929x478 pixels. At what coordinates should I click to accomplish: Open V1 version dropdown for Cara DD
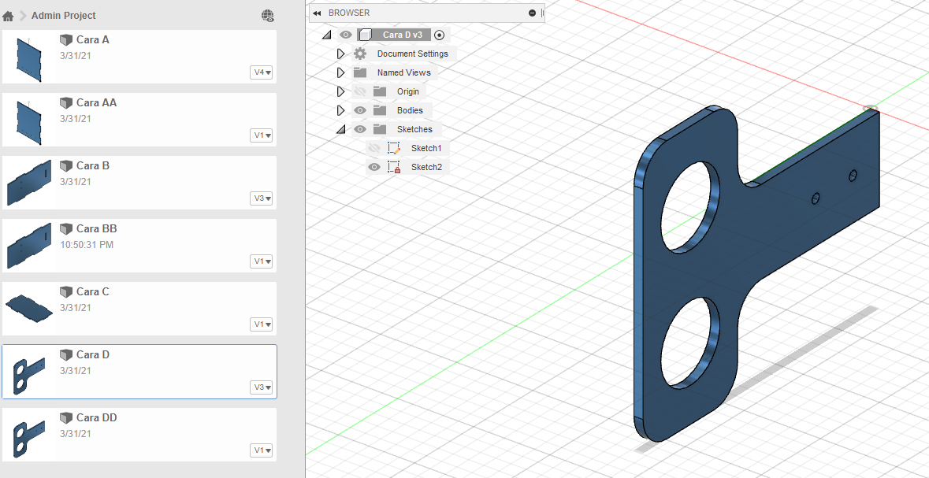pos(262,450)
